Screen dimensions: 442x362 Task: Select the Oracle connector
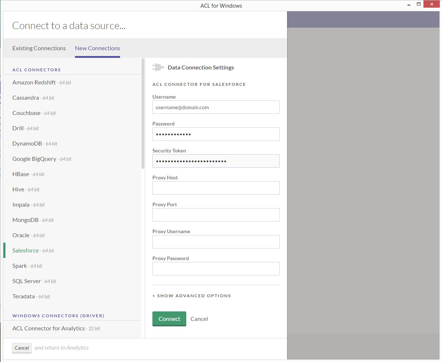click(x=21, y=235)
